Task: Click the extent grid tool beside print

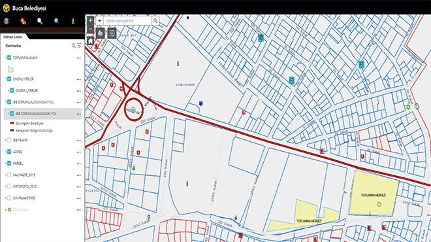Action: pyautogui.click(x=112, y=33)
